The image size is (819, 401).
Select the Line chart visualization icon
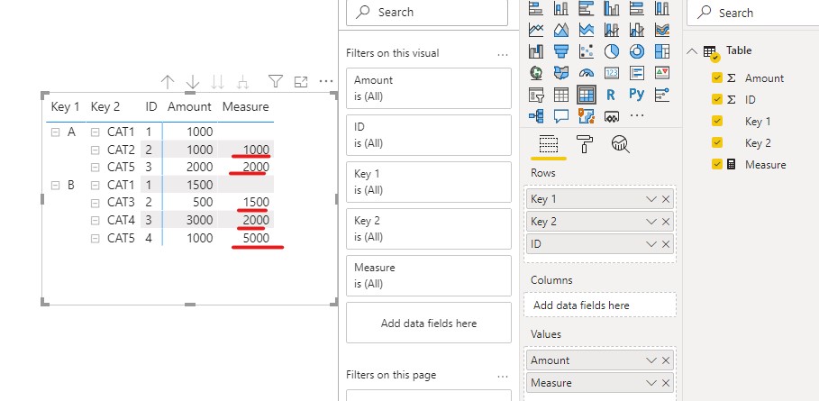pos(536,30)
